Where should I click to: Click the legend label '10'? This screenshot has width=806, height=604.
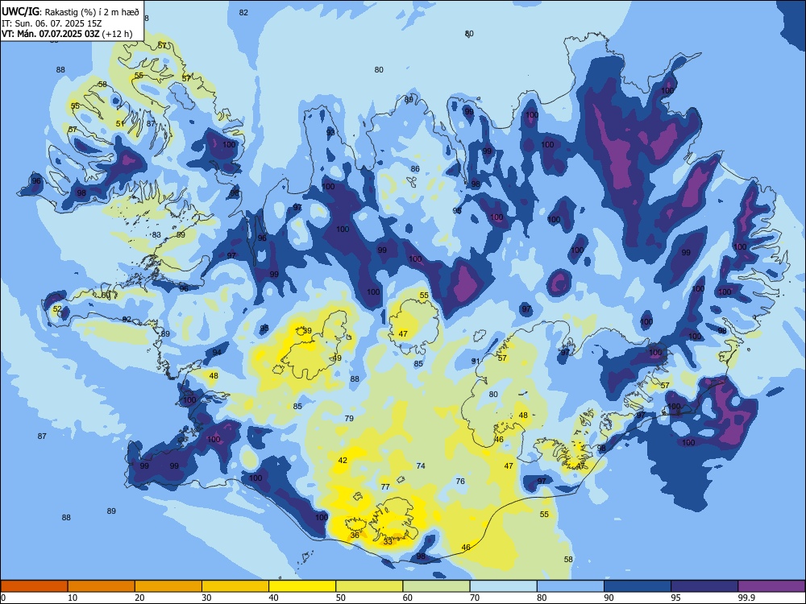(73, 598)
